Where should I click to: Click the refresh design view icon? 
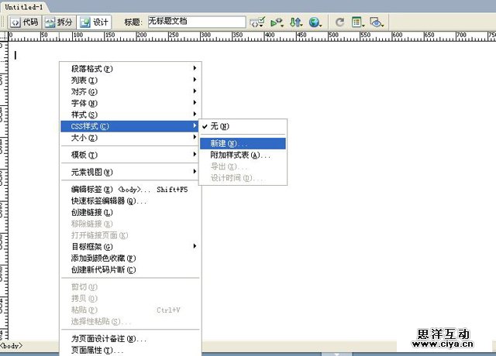(x=339, y=22)
